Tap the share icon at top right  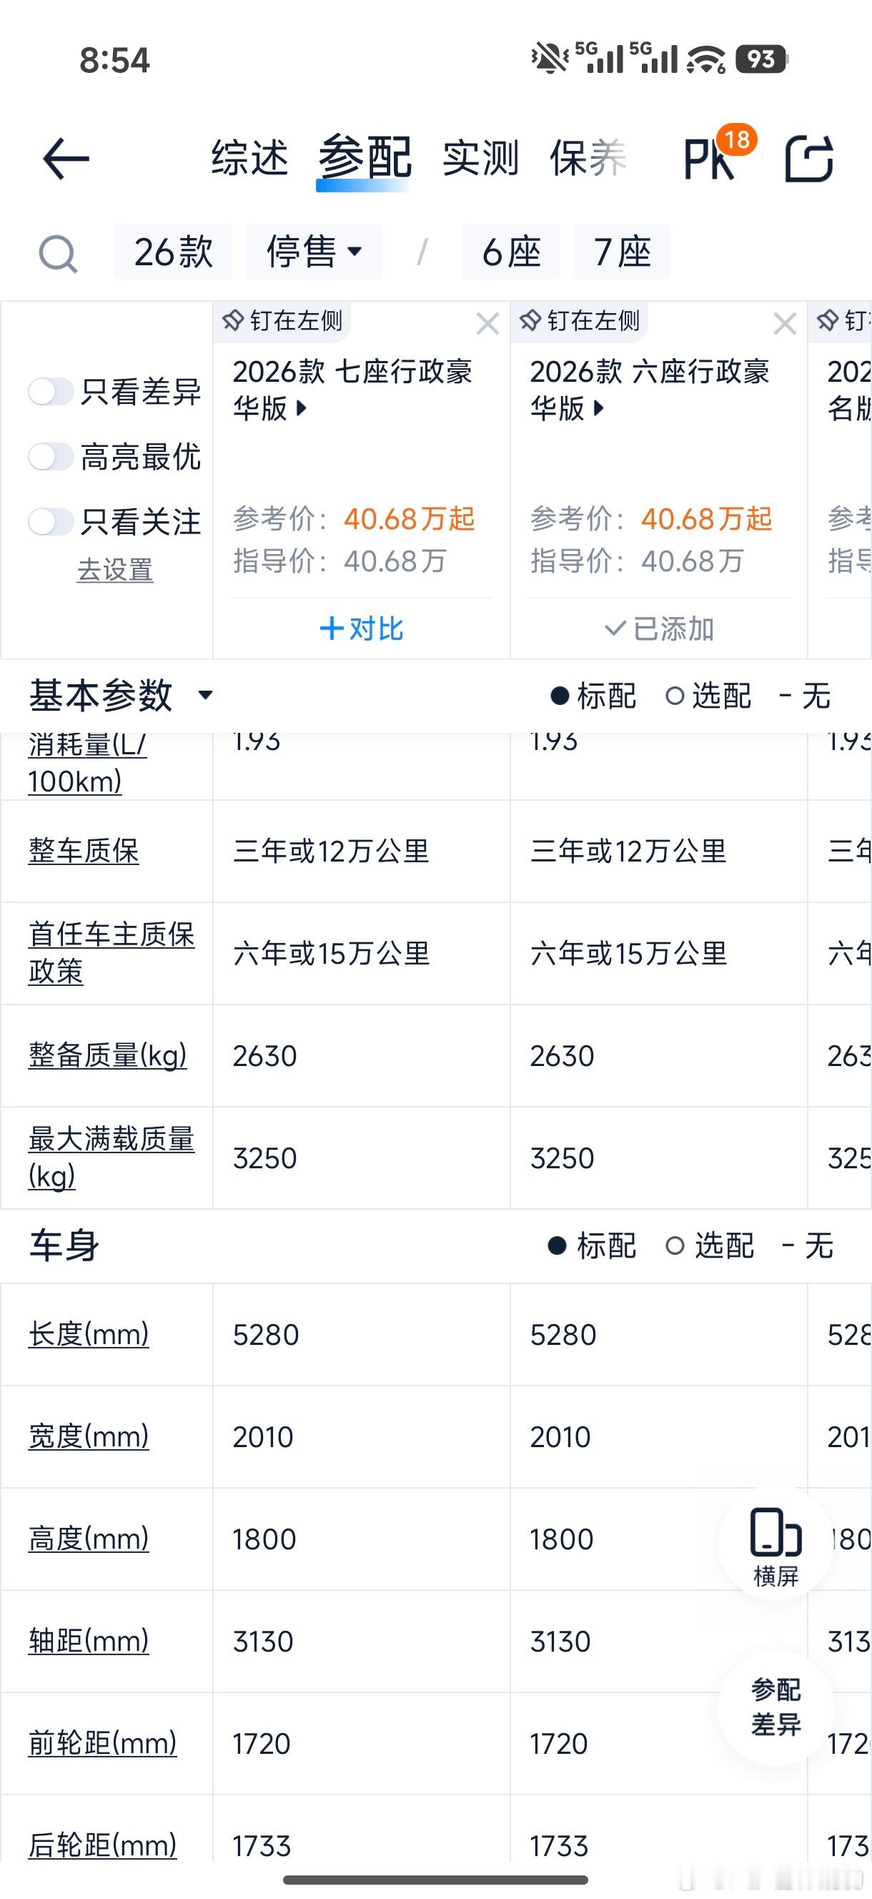808,159
